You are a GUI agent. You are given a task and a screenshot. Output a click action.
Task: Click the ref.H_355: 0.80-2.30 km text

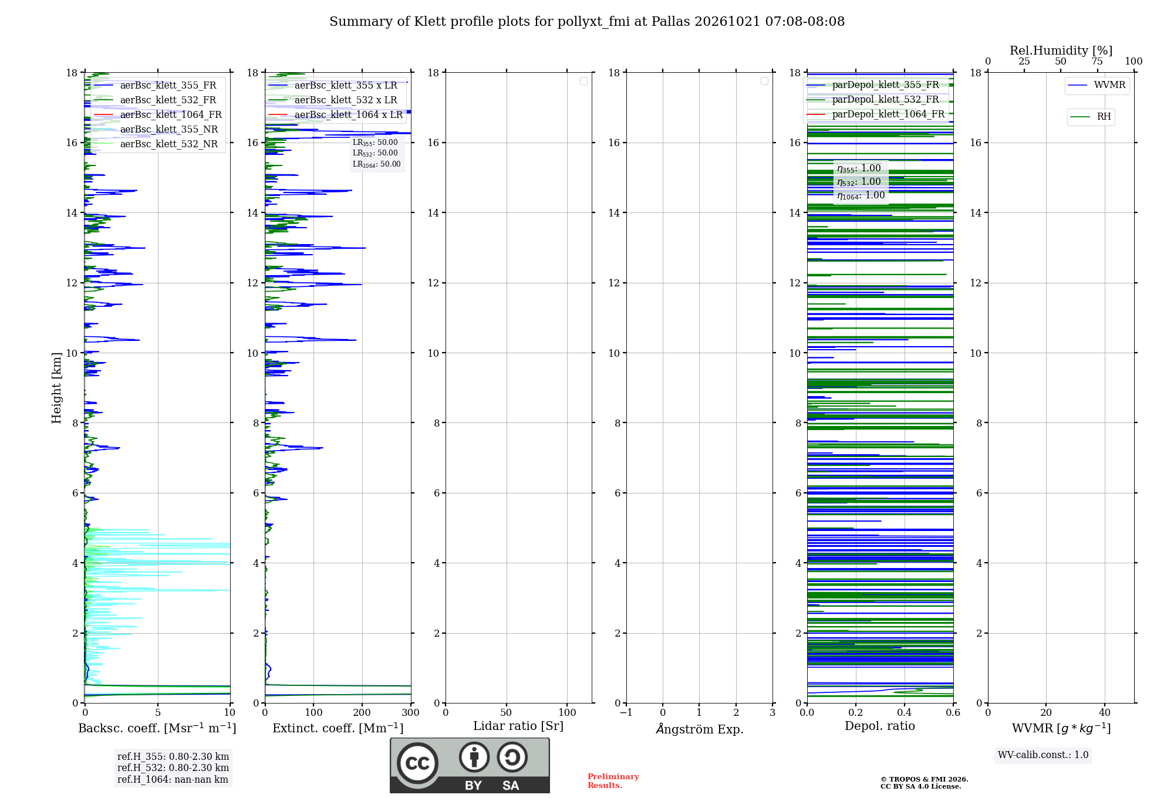[x=173, y=757]
